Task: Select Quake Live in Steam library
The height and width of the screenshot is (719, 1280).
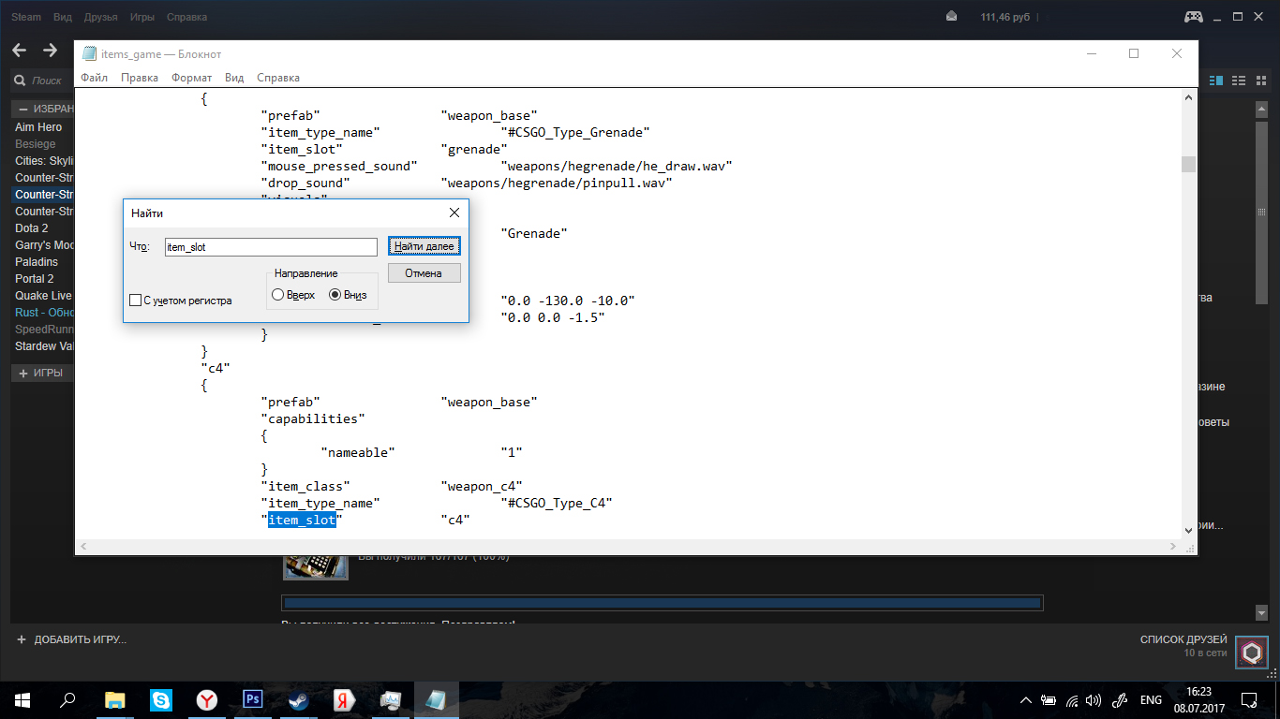Action: point(43,296)
